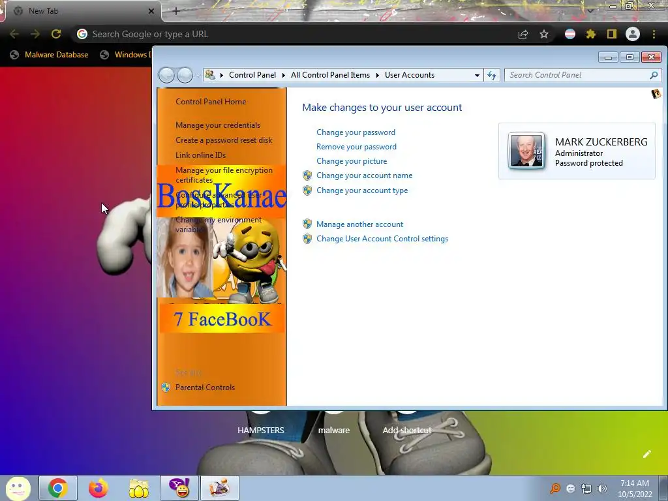Image resolution: width=668 pixels, height=501 pixels.
Task: Click Change your account name
Action: [x=364, y=175]
